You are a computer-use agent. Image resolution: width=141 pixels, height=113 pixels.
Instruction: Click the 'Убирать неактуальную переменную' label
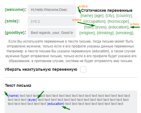coord(41,69)
